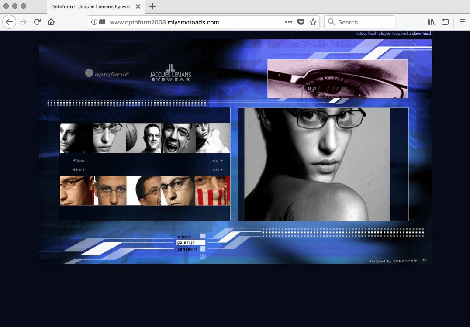Click the browser Back arrow button
470x327 pixels.
[9, 22]
